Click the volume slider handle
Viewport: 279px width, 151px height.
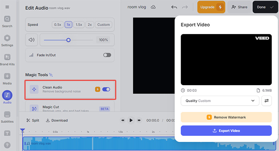pos(68,40)
